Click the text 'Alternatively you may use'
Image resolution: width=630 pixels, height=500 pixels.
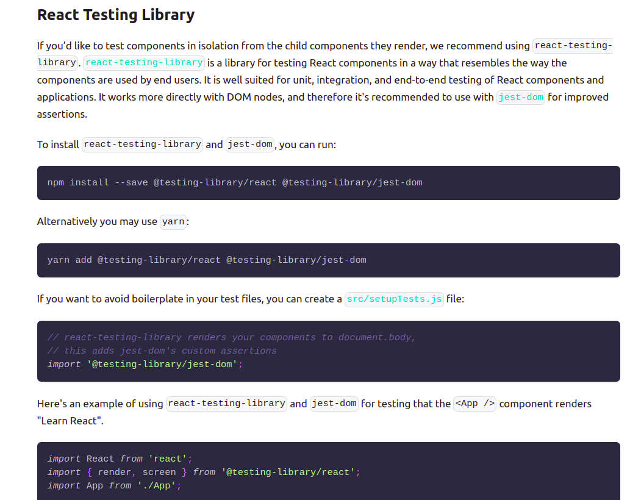click(97, 222)
